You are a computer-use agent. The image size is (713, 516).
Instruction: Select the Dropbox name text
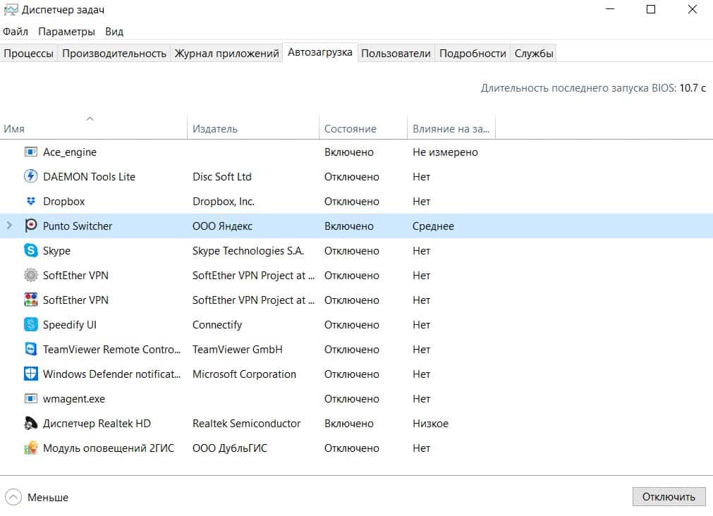pos(63,202)
